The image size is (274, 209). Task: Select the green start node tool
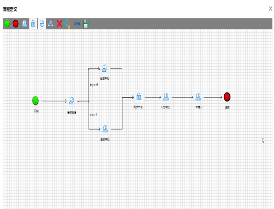click(x=7, y=24)
